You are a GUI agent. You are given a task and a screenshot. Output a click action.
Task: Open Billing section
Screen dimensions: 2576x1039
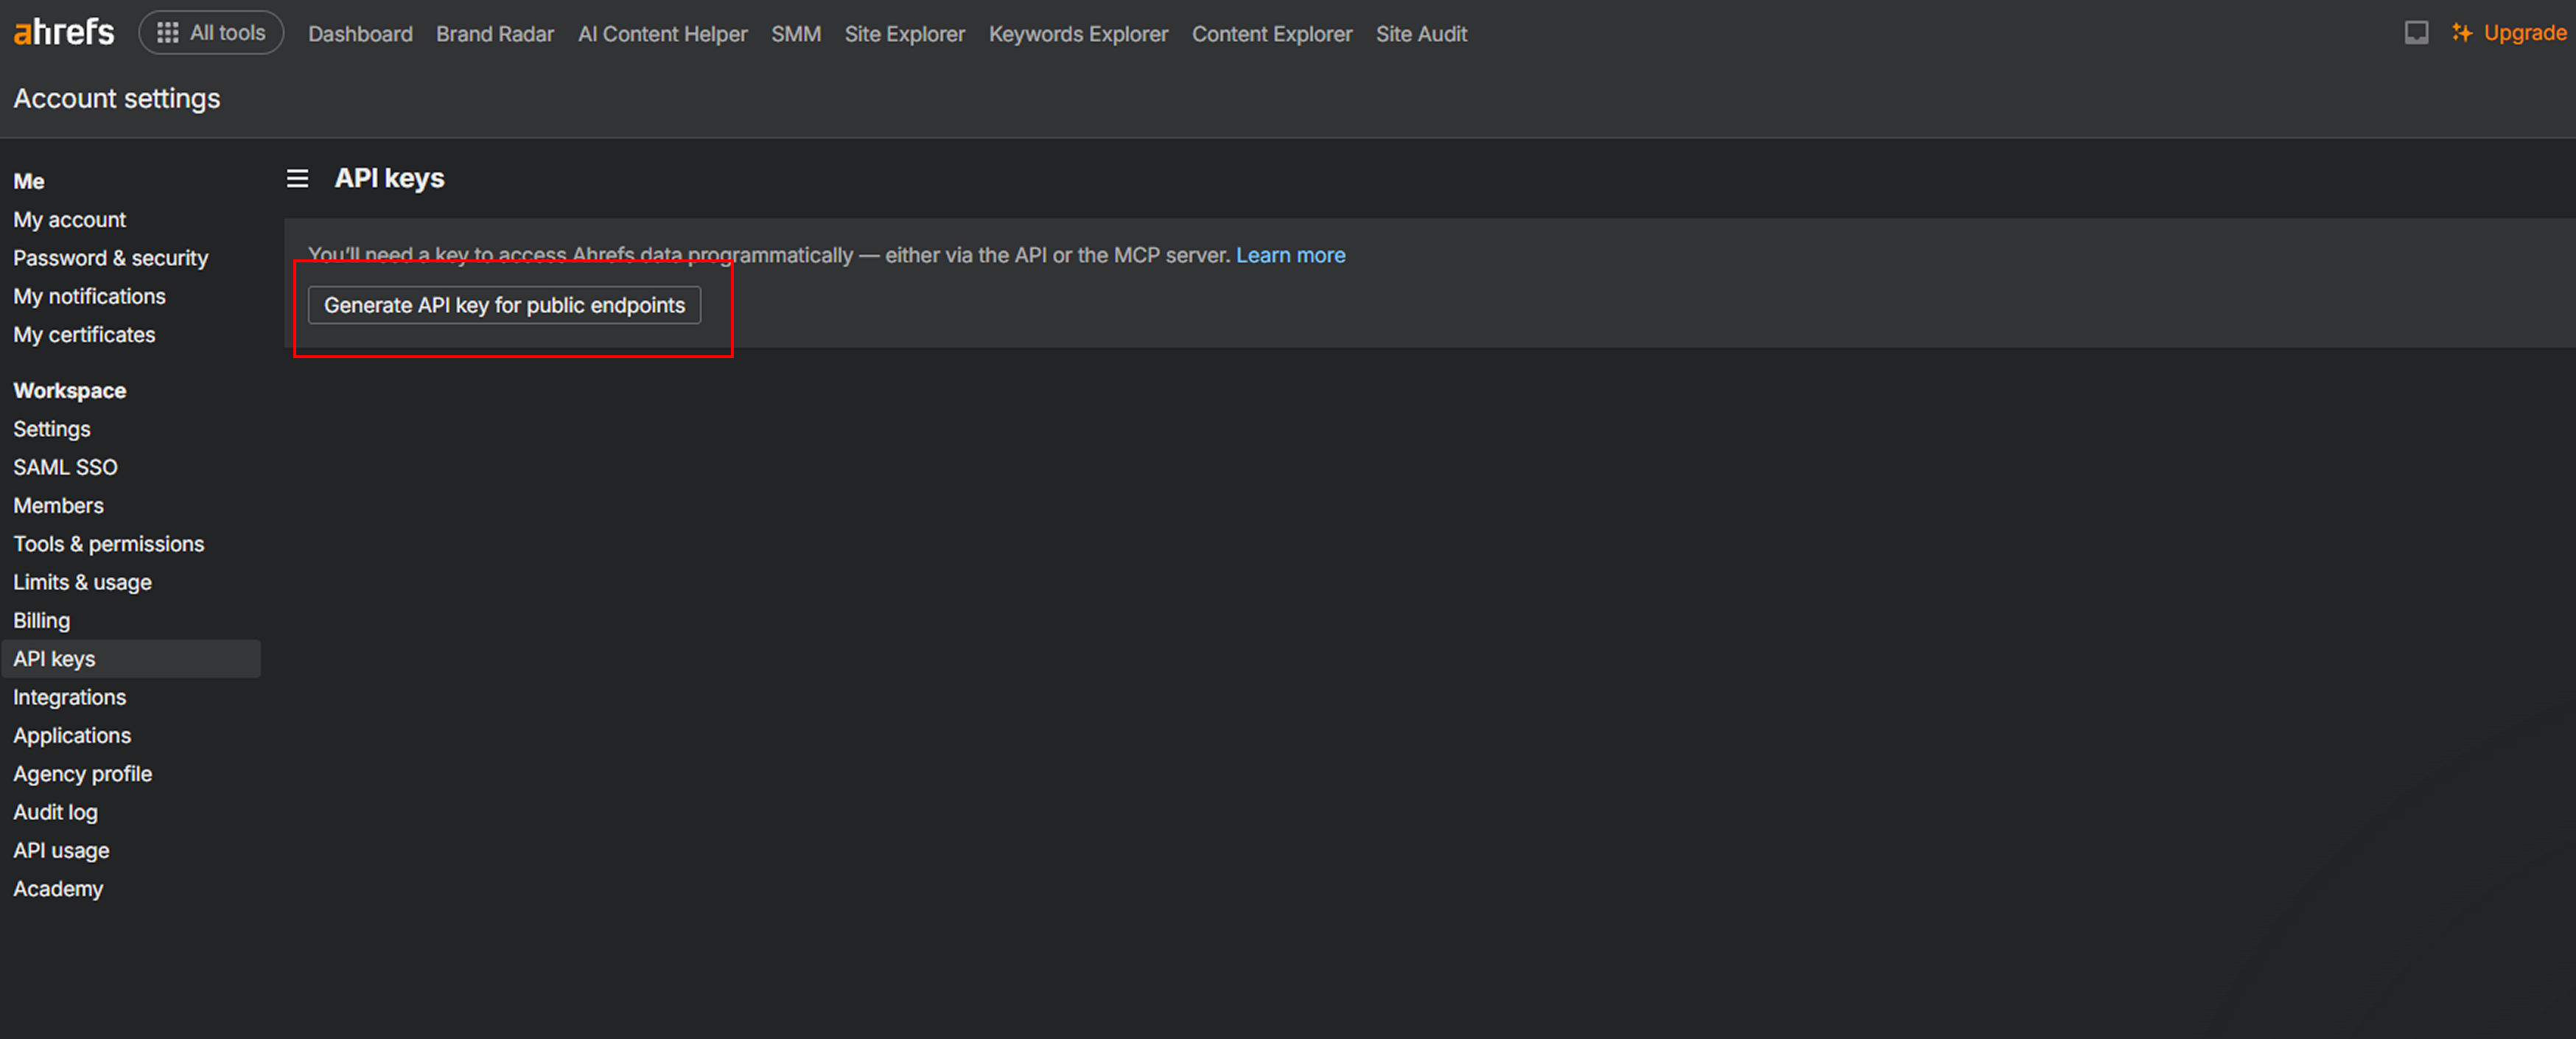pyautogui.click(x=42, y=621)
